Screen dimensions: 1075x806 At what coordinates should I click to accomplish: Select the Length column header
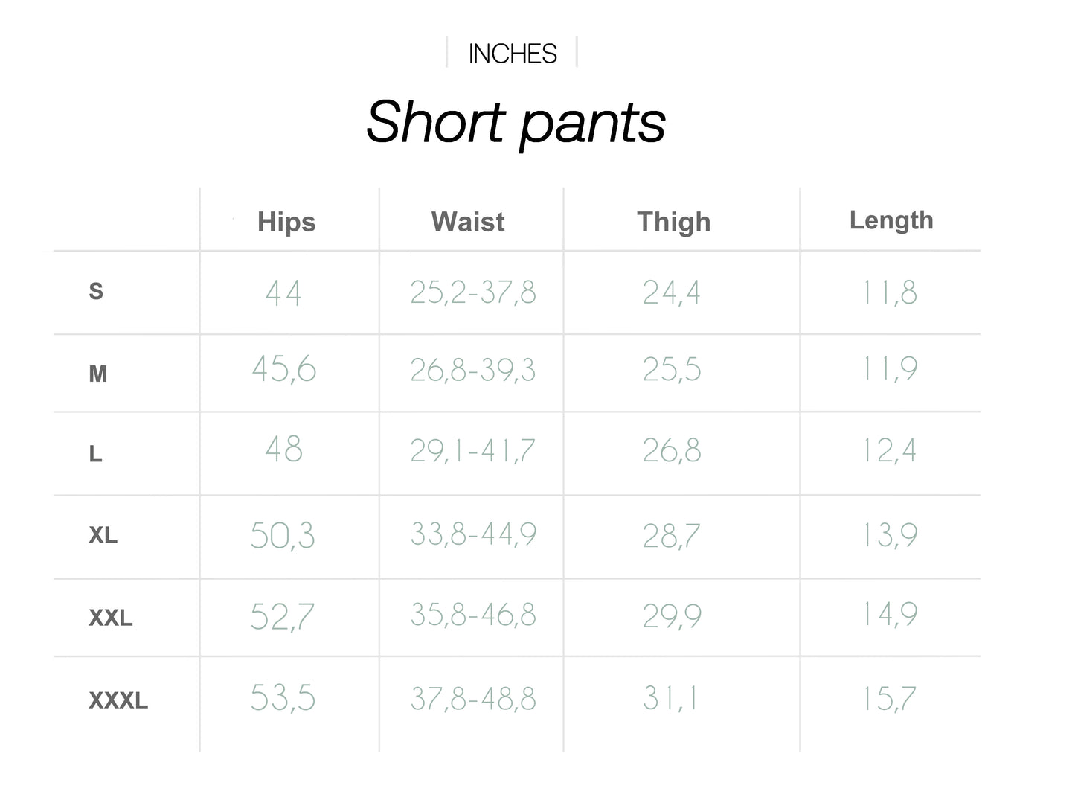point(891,220)
